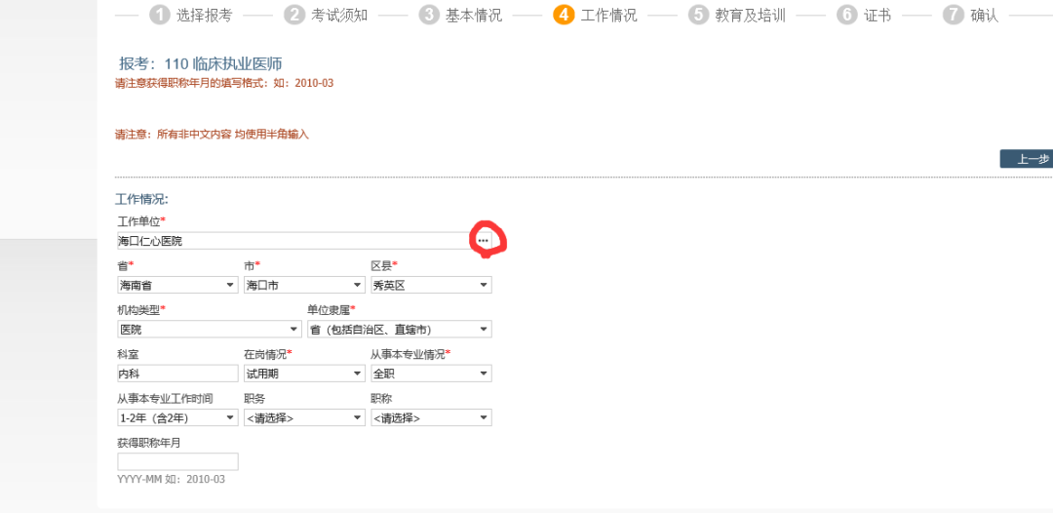1053x513 pixels.
Task: Open the 单位隶属 dropdown
Action: tap(399, 330)
